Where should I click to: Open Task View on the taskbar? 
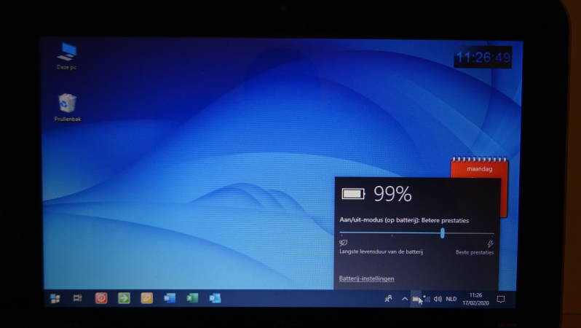coord(77,298)
